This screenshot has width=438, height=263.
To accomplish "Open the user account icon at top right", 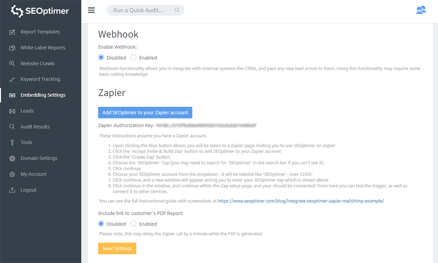I will [x=421, y=10].
